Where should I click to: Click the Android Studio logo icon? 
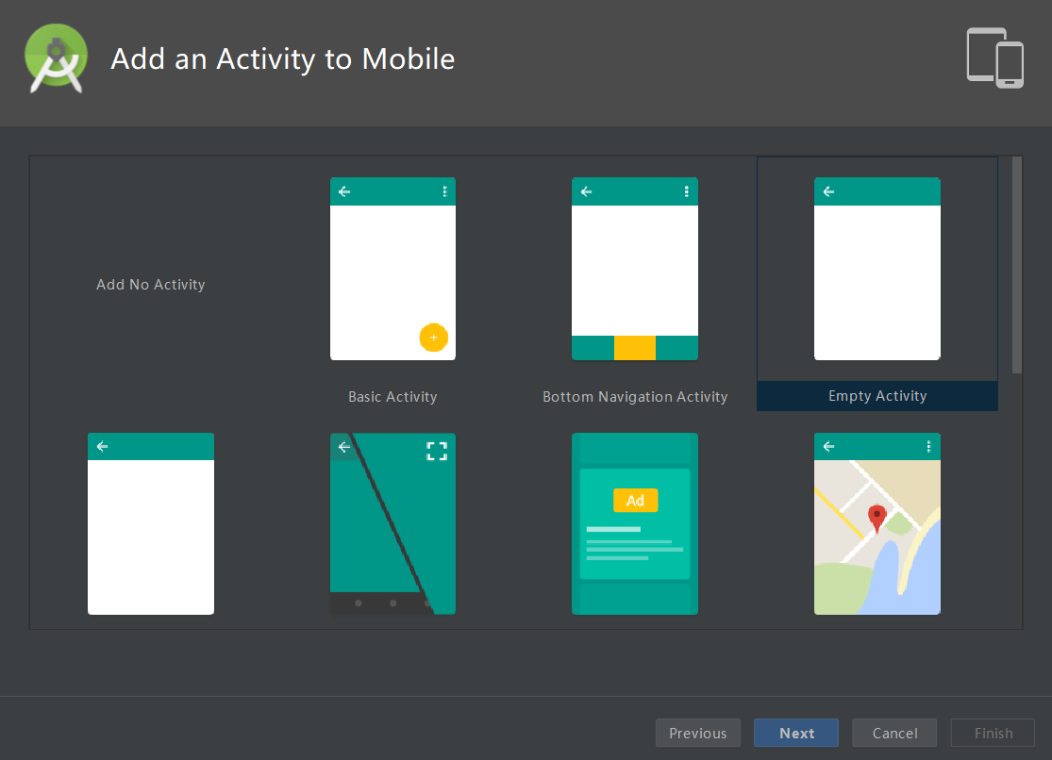pos(57,58)
